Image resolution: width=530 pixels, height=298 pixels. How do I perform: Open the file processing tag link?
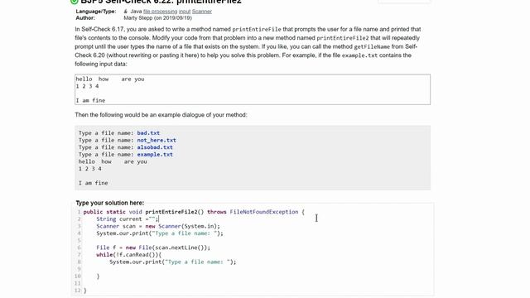[160, 12]
